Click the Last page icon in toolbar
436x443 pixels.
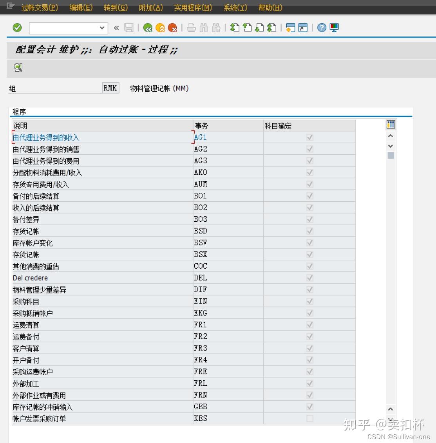coord(271,28)
